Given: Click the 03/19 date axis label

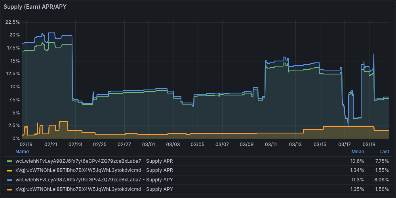Looking at the screenshot, I should [x=369, y=145].
